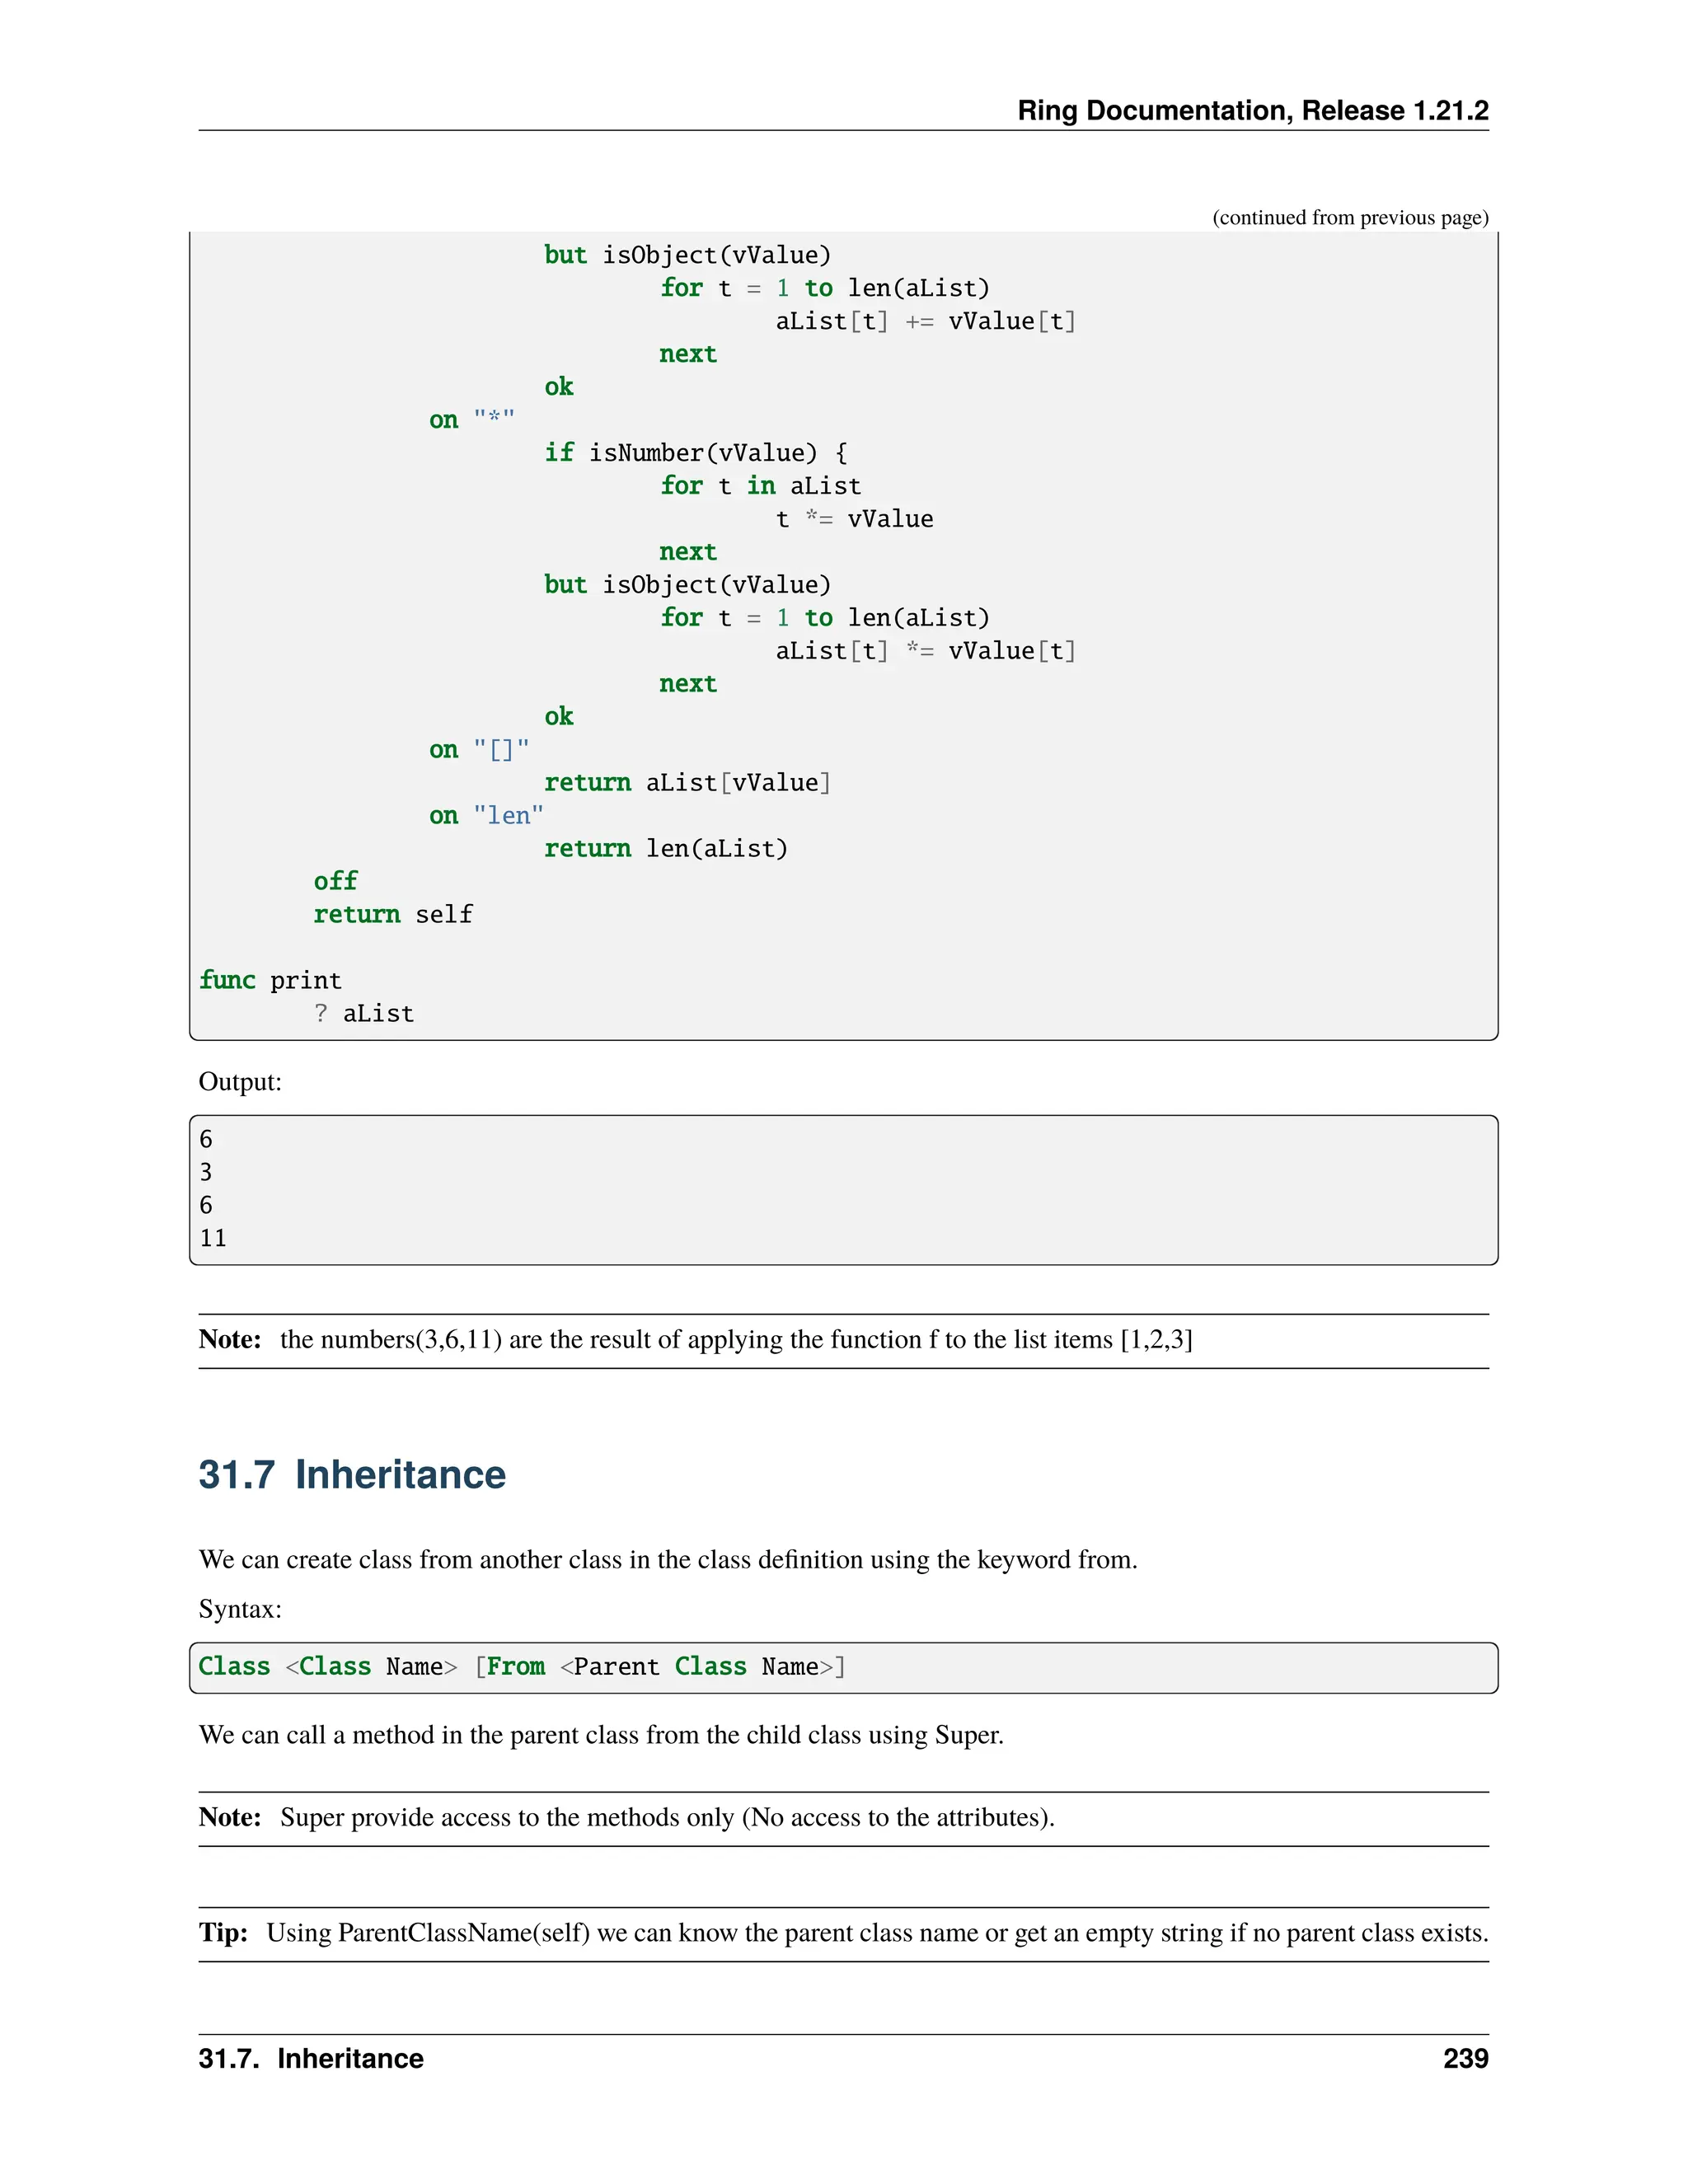Viewport: 1688px width, 2184px height.
Task: Click the "aList[t] += vValue[t]" code line
Action: (x=925, y=321)
